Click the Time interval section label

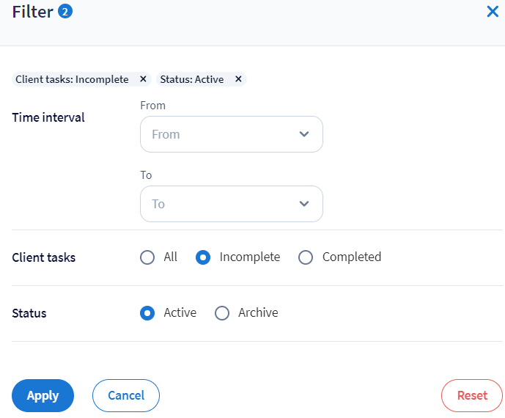(x=48, y=117)
